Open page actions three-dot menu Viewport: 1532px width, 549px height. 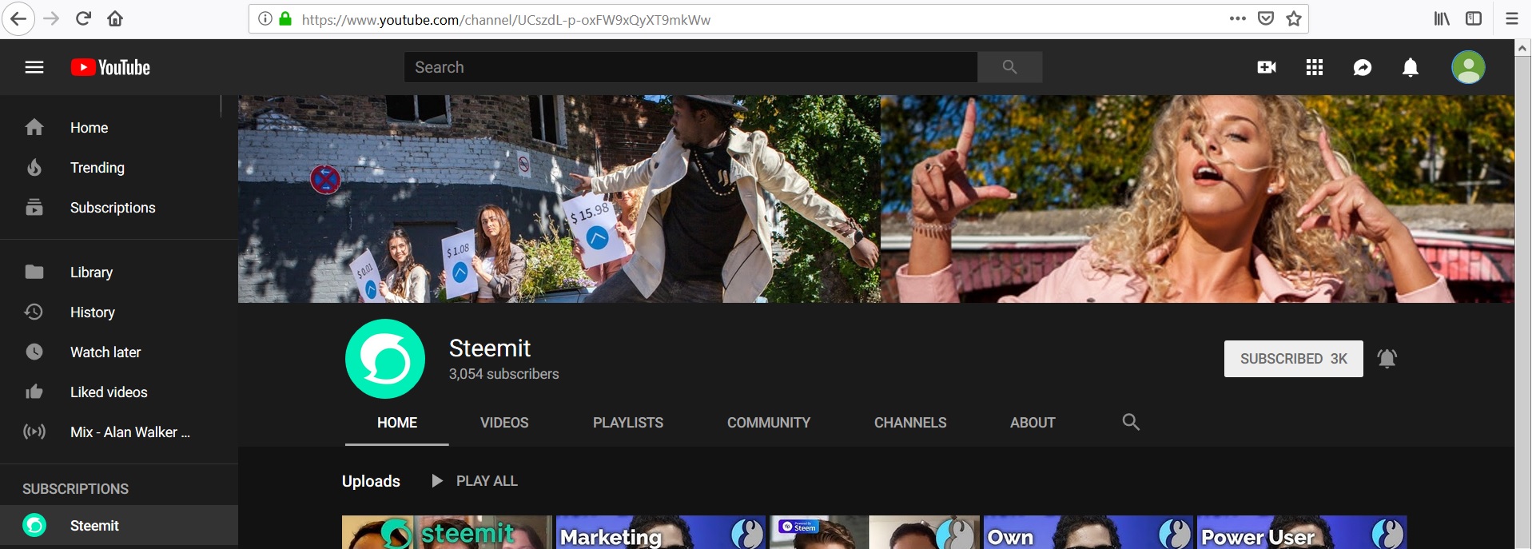[x=1238, y=18]
